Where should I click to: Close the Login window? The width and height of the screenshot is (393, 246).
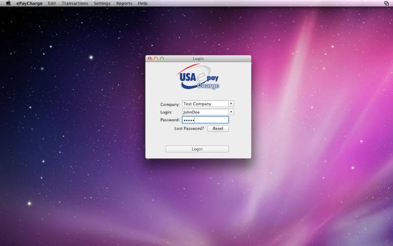click(x=150, y=59)
